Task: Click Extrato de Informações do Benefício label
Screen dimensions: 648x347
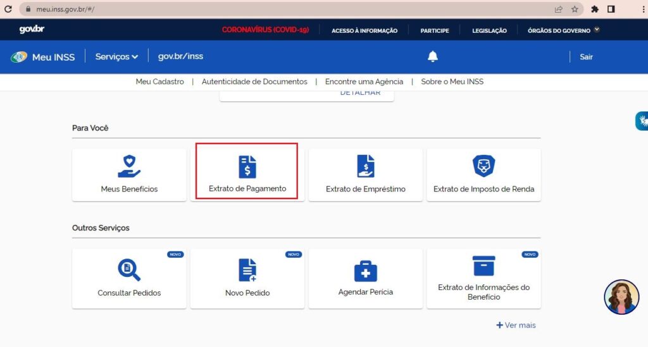Action: 483,292
